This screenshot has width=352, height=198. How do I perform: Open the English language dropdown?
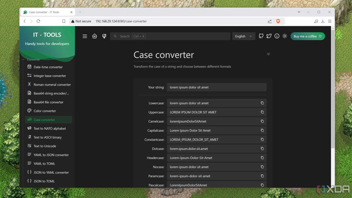tap(243, 36)
